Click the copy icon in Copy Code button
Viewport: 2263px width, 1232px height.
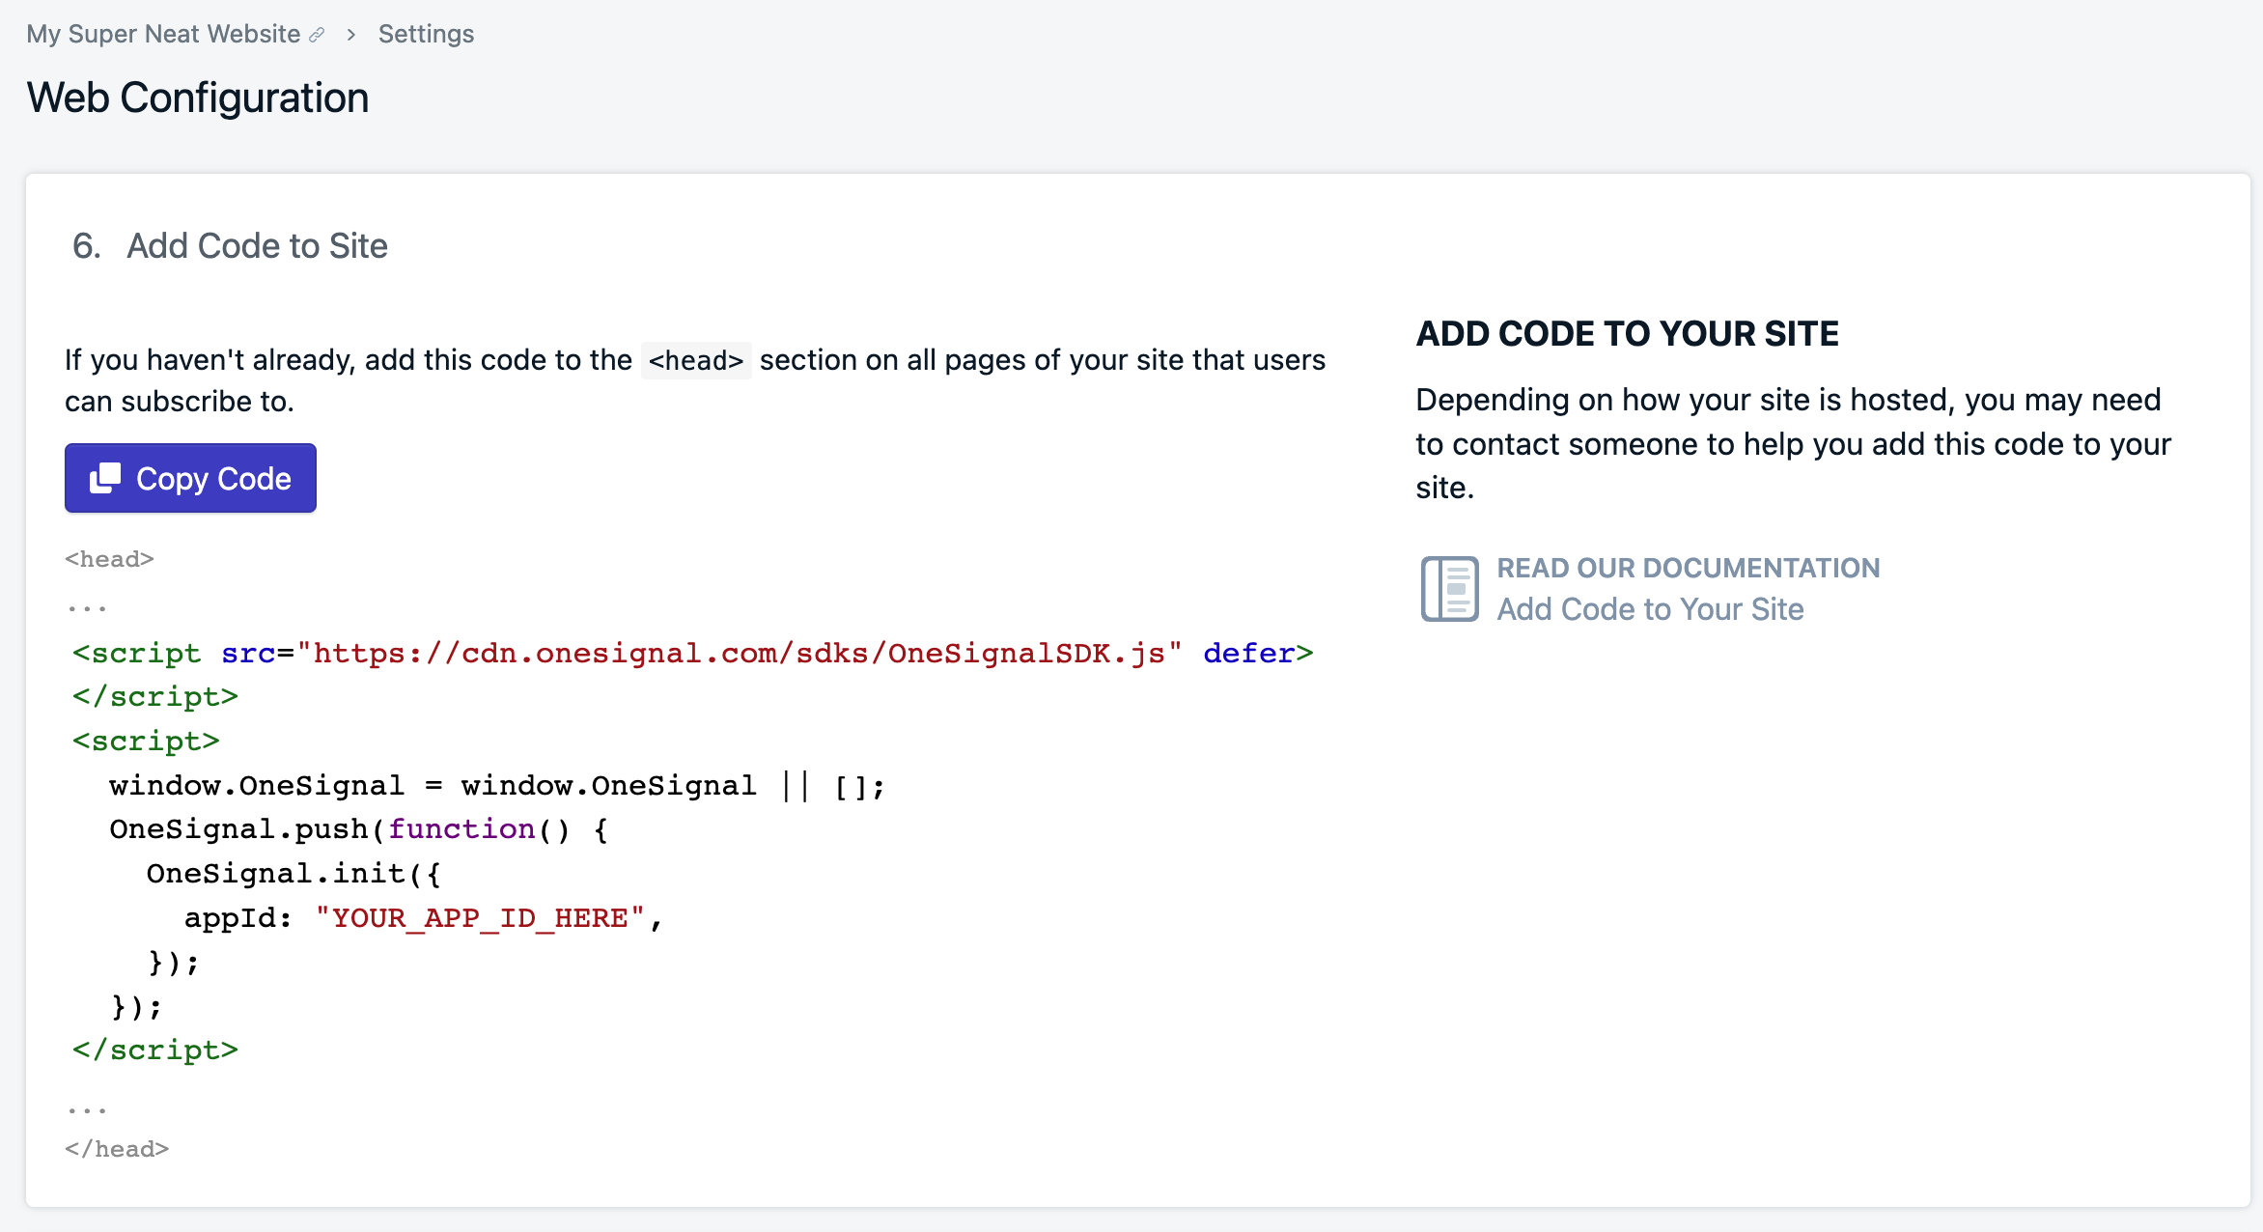[x=104, y=478]
